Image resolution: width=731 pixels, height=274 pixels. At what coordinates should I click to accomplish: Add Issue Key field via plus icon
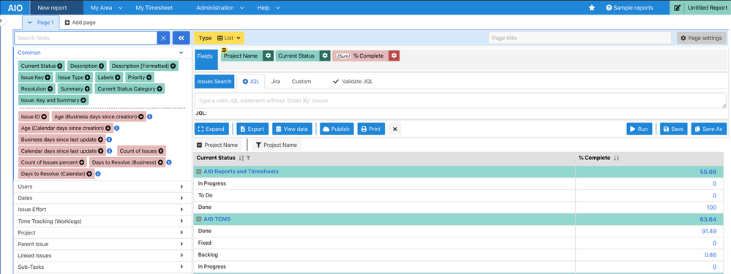pos(48,77)
